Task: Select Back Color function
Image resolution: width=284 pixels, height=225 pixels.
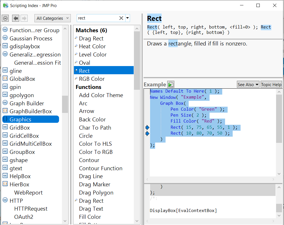Action: (93, 119)
